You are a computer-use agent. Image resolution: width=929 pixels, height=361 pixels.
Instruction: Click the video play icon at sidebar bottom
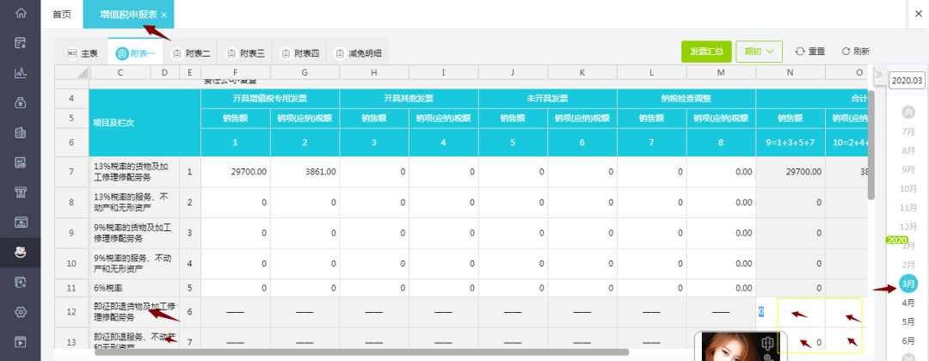21,341
